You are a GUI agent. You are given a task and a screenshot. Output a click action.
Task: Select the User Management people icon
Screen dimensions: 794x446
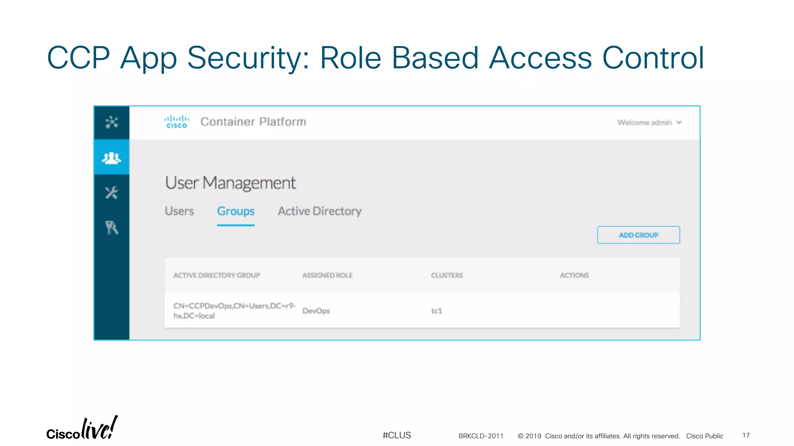(112, 158)
